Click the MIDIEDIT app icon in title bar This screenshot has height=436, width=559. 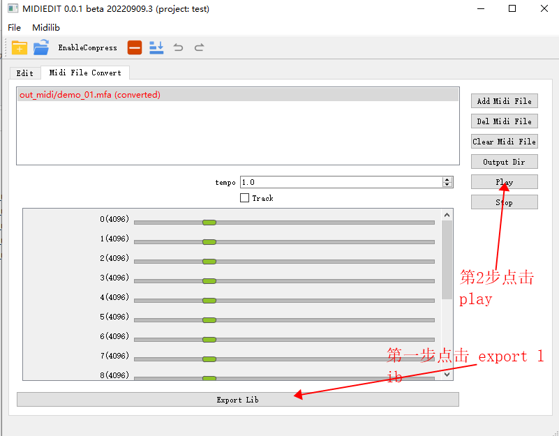tap(13, 9)
